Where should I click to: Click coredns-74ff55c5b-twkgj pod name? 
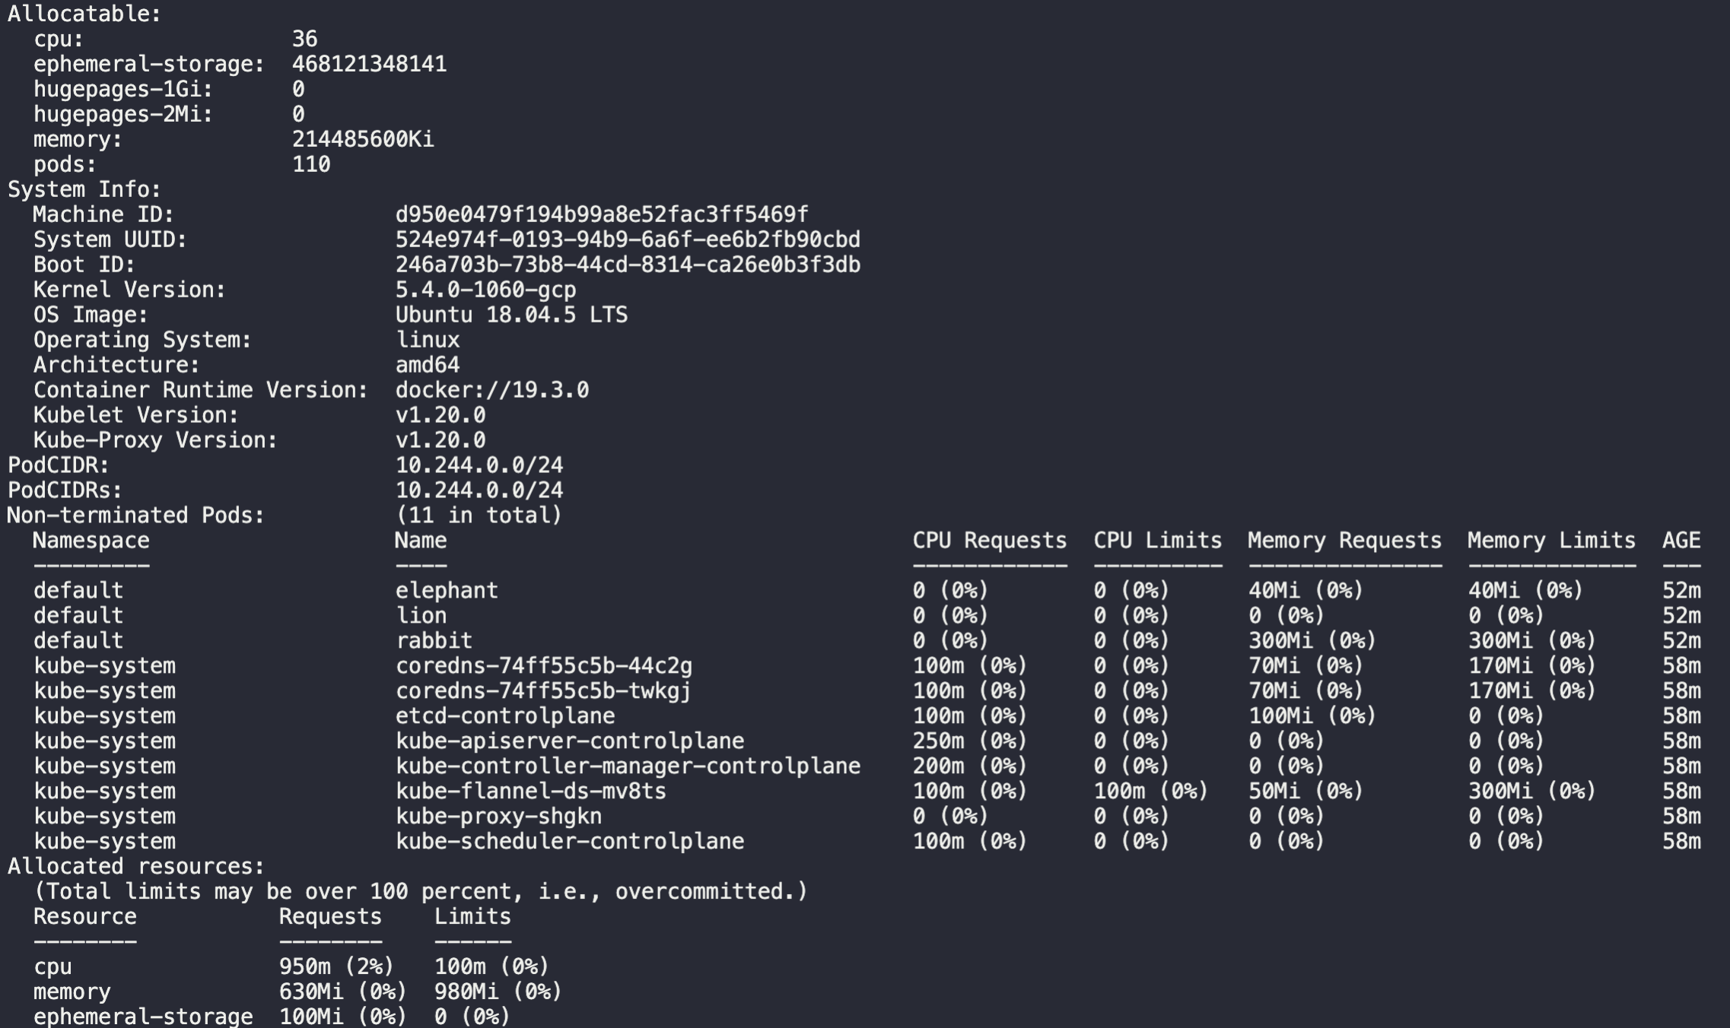[543, 690]
